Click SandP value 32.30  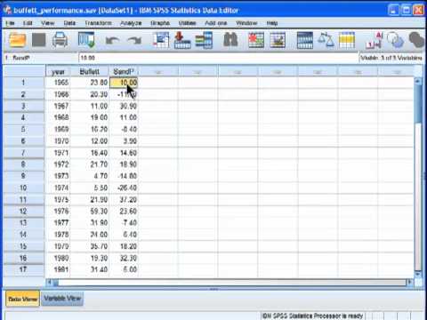[x=124, y=258]
